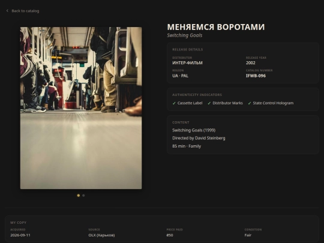Viewport: 324px width, 243px height.
Task: Click the back arrow chevron icon
Action: coord(7,11)
